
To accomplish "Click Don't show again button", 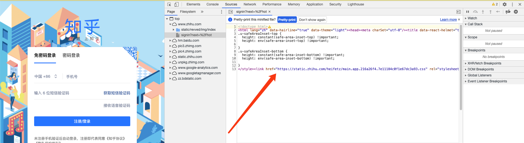I will click(312, 20).
